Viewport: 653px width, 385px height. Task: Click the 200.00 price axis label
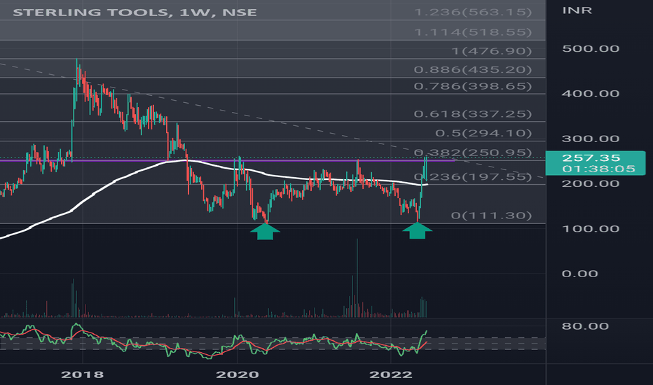coord(591,183)
